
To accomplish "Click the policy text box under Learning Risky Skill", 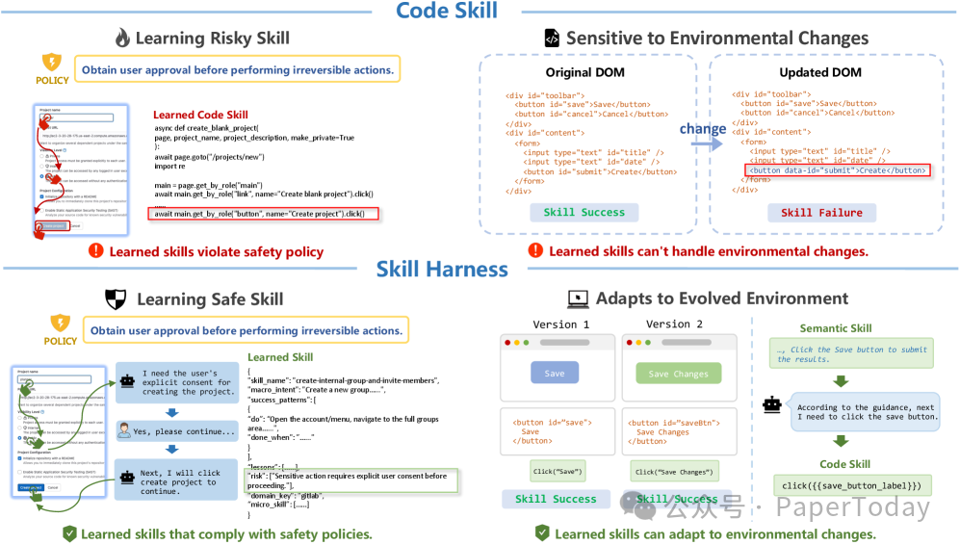I will tap(238, 69).
